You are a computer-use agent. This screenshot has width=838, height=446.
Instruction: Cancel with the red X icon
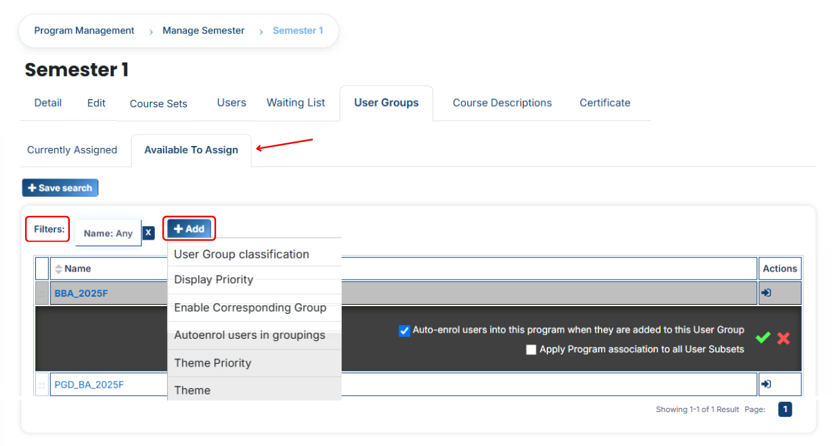coord(784,338)
